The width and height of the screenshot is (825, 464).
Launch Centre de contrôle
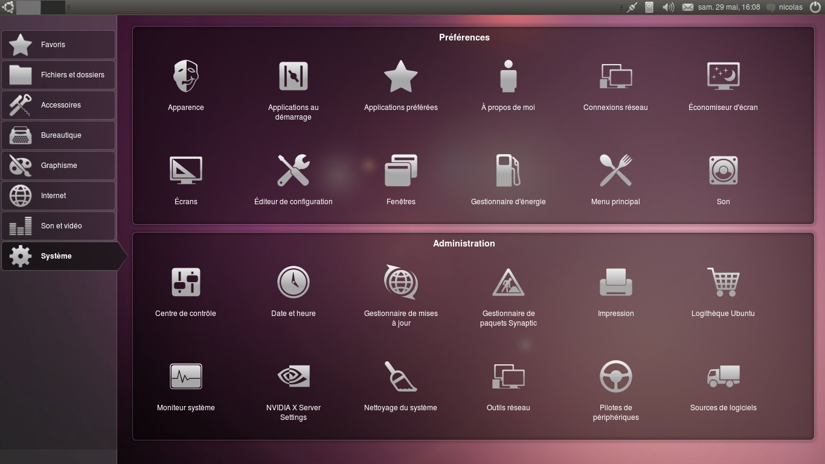click(186, 292)
